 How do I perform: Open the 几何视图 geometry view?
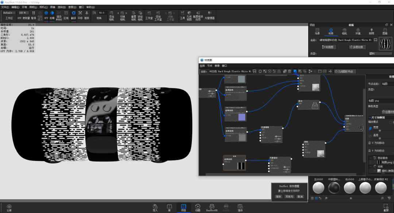pos(189,16)
